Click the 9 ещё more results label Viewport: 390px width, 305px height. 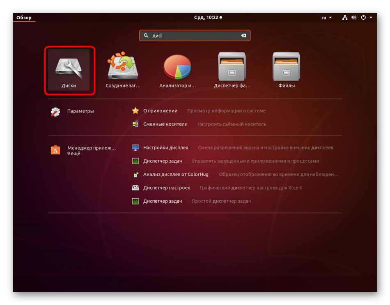point(73,154)
